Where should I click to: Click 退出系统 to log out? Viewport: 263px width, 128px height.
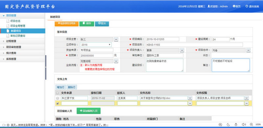(252, 6)
